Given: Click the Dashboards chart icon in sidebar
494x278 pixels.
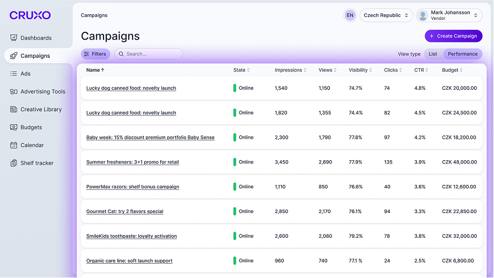Looking at the screenshot, I should coord(14,38).
